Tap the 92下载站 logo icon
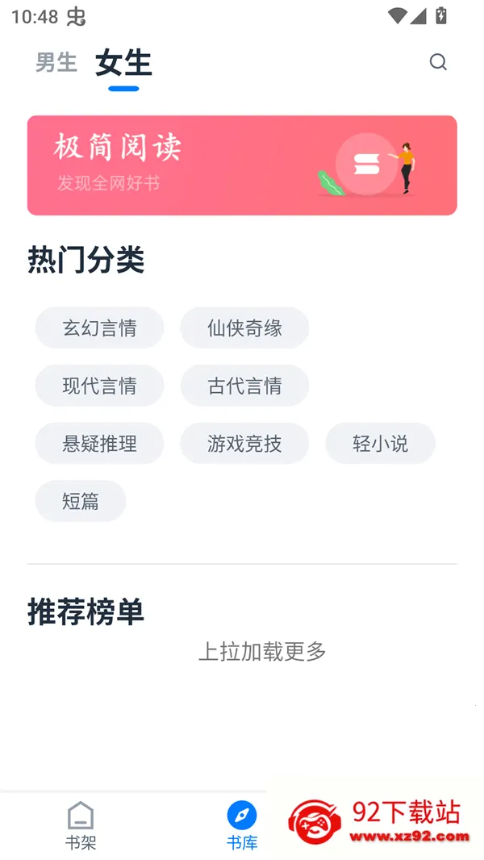The width and height of the screenshot is (484, 860). pyautogui.click(x=315, y=822)
